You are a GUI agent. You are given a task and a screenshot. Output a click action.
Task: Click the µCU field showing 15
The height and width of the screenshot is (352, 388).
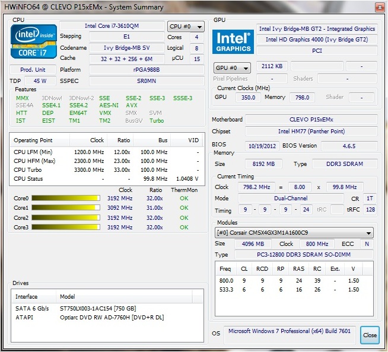coord(197,59)
